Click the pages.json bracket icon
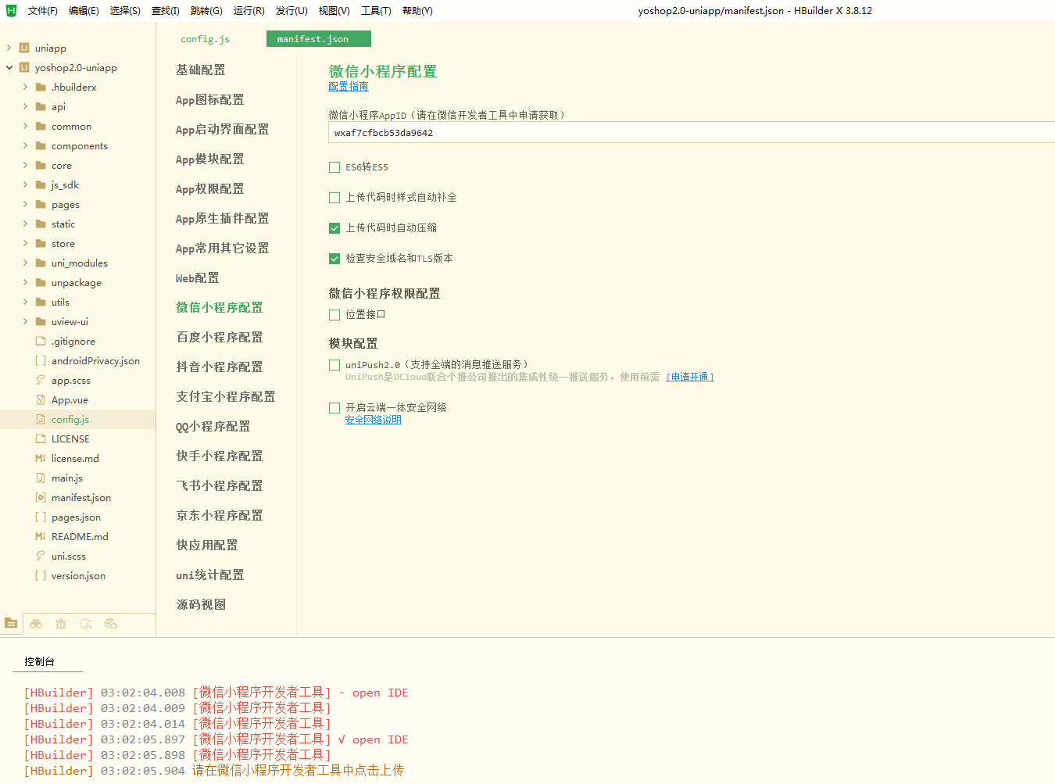This screenshot has height=784, width=1055. [x=41, y=517]
